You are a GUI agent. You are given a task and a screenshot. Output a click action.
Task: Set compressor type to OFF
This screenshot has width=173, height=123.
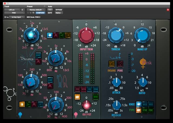[x=139, y=110]
